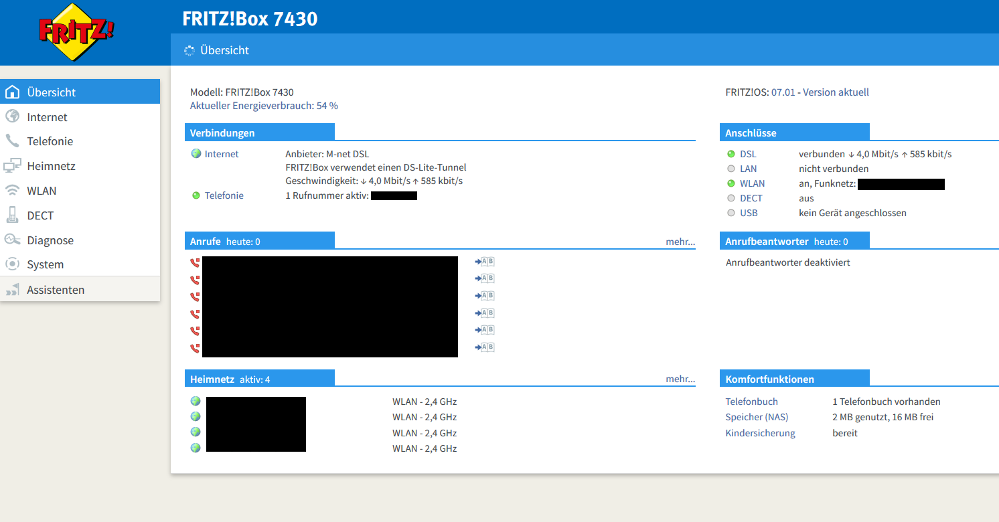Click the Verbindungen section header
The image size is (999, 522).
coord(260,133)
